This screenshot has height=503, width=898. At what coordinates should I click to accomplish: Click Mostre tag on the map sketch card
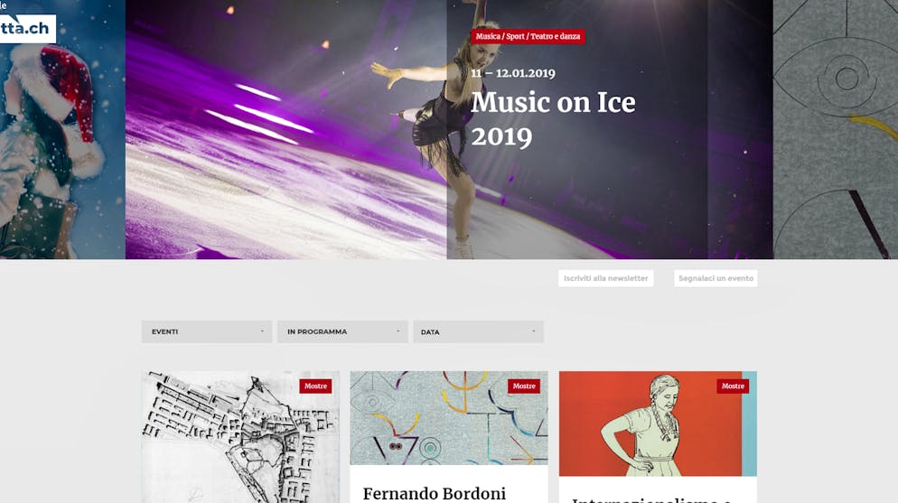(x=315, y=387)
